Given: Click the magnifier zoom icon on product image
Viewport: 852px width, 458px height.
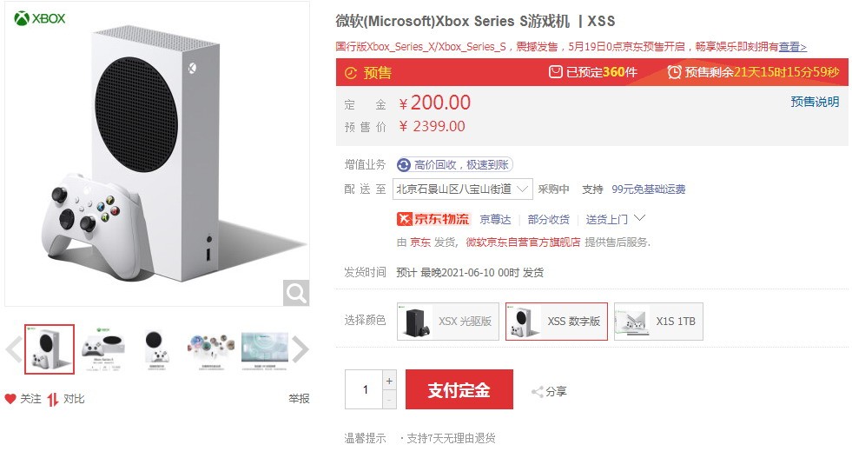Looking at the screenshot, I should (296, 293).
